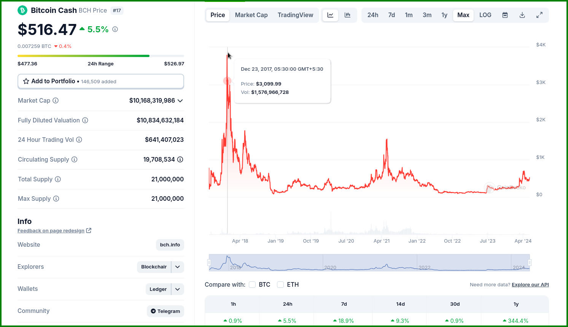Open Telegram community link
The width and height of the screenshot is (568, 327).
click(x=165, y=311)
